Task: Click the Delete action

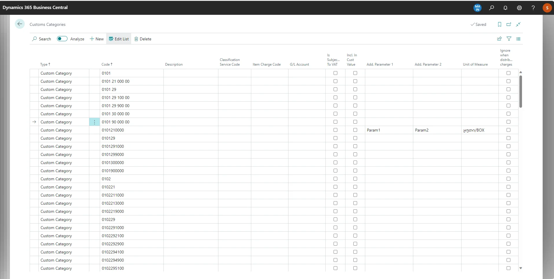Action: [143, 39]
